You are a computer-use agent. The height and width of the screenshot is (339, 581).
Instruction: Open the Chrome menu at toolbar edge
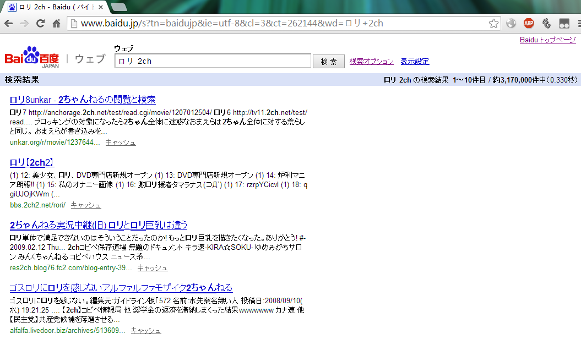pos(579,24)
